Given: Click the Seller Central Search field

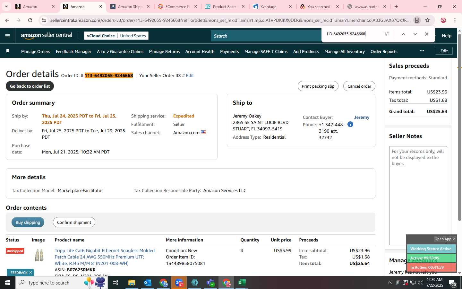Looking at the screenshot, I should (x=266, y=36).
